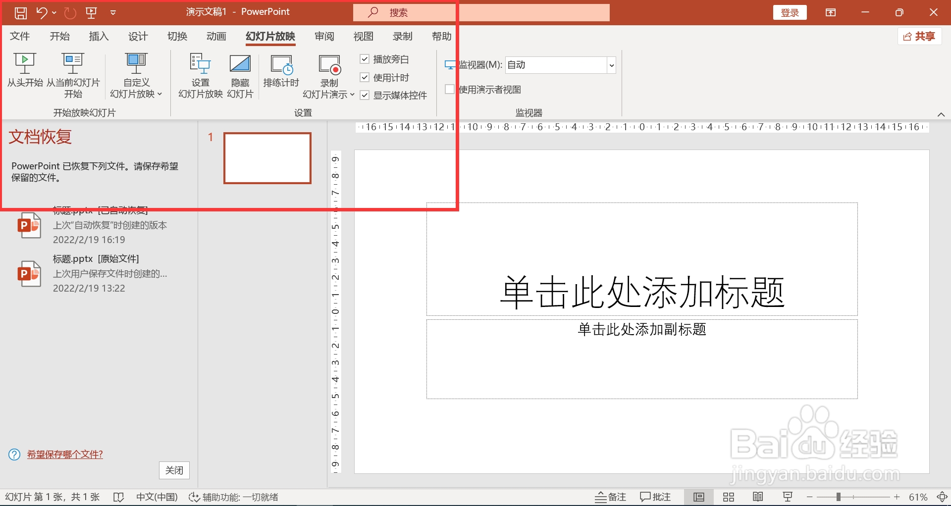Click 关闭 in the document recovery pane
The height and width of the screenshot is (506, 951).
174,470
